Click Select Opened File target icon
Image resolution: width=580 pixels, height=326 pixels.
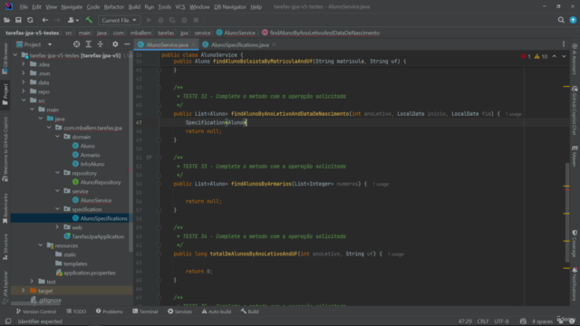pos(76,44)
